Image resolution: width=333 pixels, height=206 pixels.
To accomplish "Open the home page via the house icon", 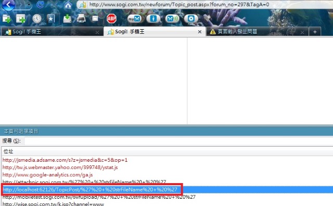I will 68,5.
